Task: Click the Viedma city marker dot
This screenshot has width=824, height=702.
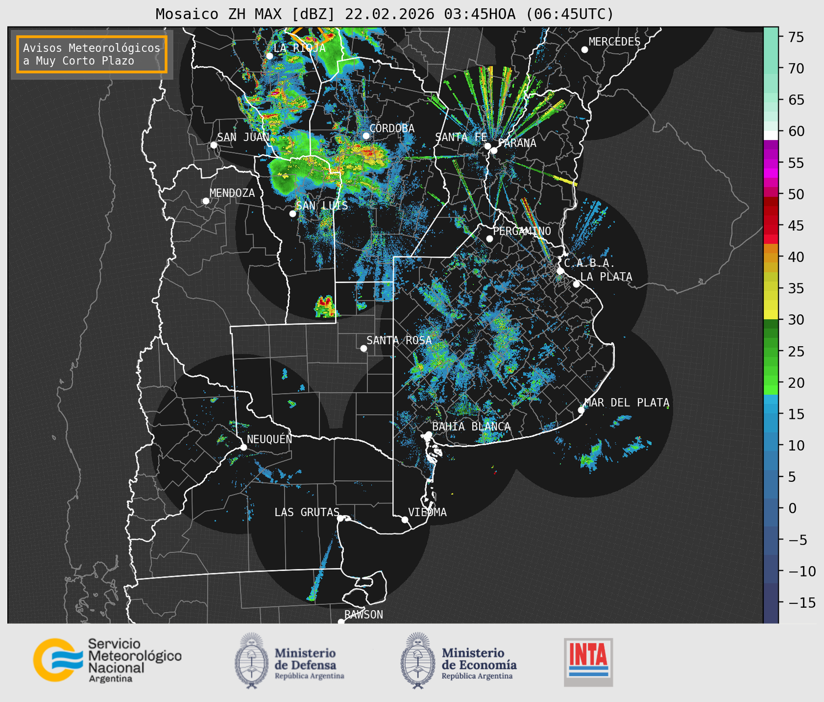Action: pyautogui.click(x=404, y=520)
